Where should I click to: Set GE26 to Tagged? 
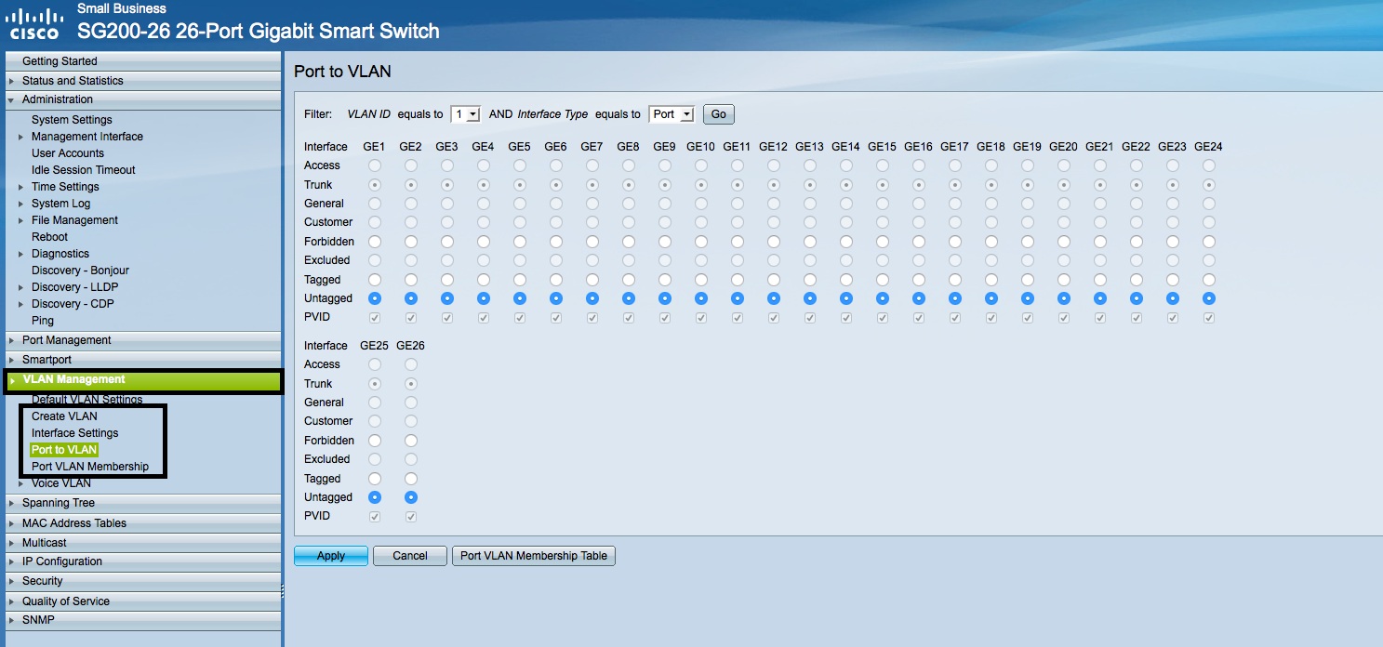pyautogui.click(x=411, y=479)
